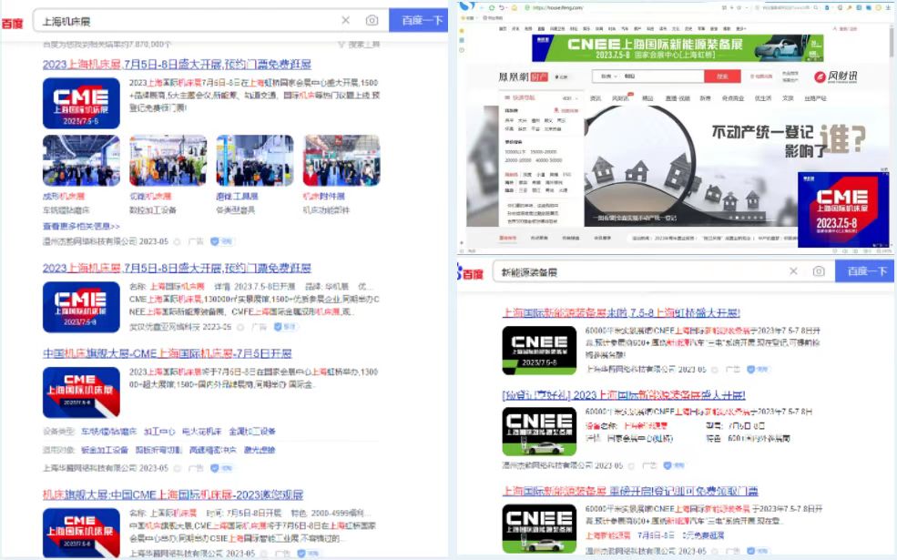
Task: Open the 2023 上海国际新能源装备展盛大开展 result
Action: [x=624, y=395]
